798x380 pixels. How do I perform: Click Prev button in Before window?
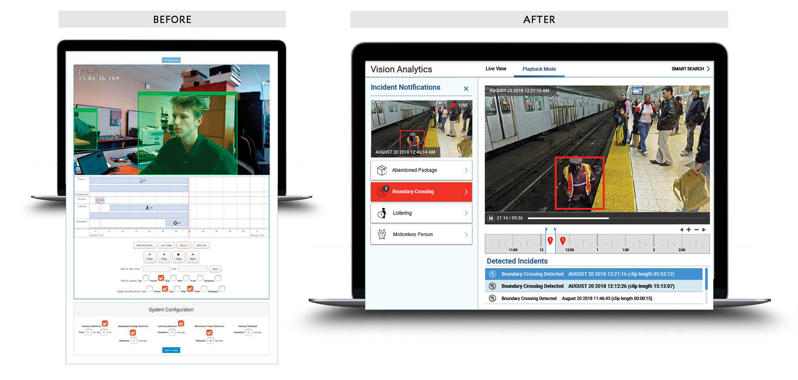(150, 257)
